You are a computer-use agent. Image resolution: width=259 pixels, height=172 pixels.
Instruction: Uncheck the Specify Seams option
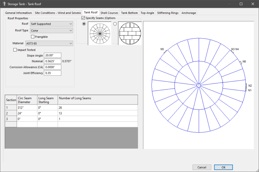[84, 18]
